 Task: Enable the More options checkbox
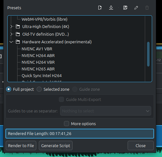(x=67, y=124)
